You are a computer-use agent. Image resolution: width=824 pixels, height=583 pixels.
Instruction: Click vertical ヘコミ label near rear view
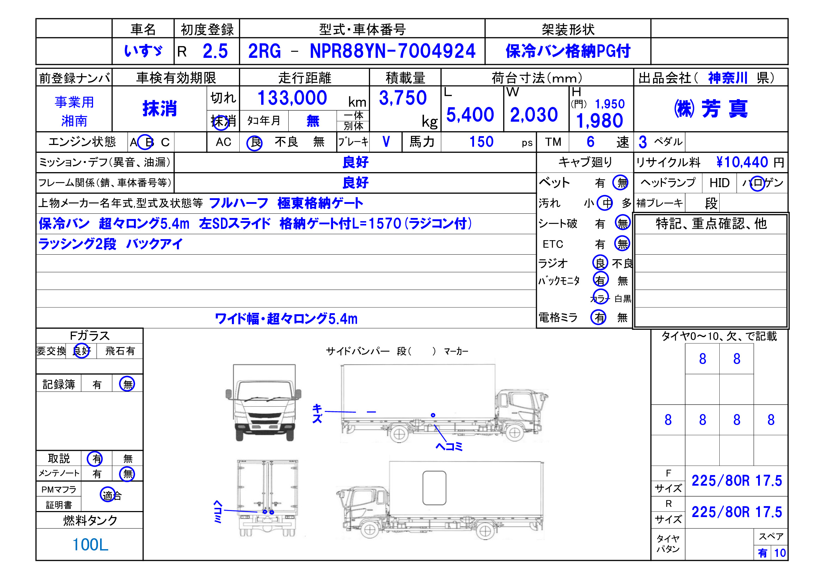tap(217, 512)
